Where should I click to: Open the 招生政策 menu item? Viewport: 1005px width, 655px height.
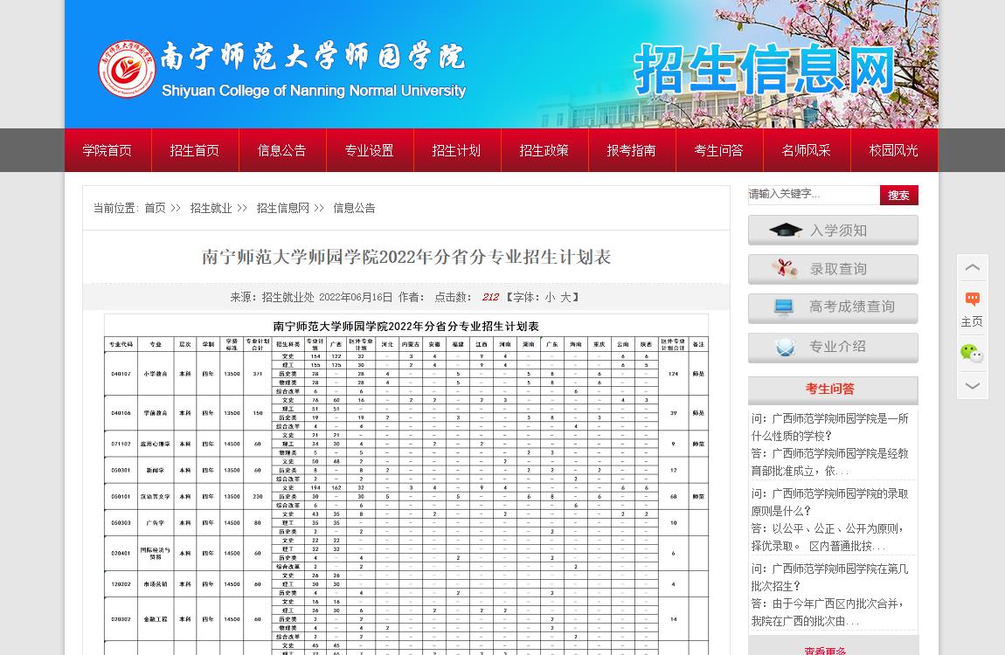[544, 150]
